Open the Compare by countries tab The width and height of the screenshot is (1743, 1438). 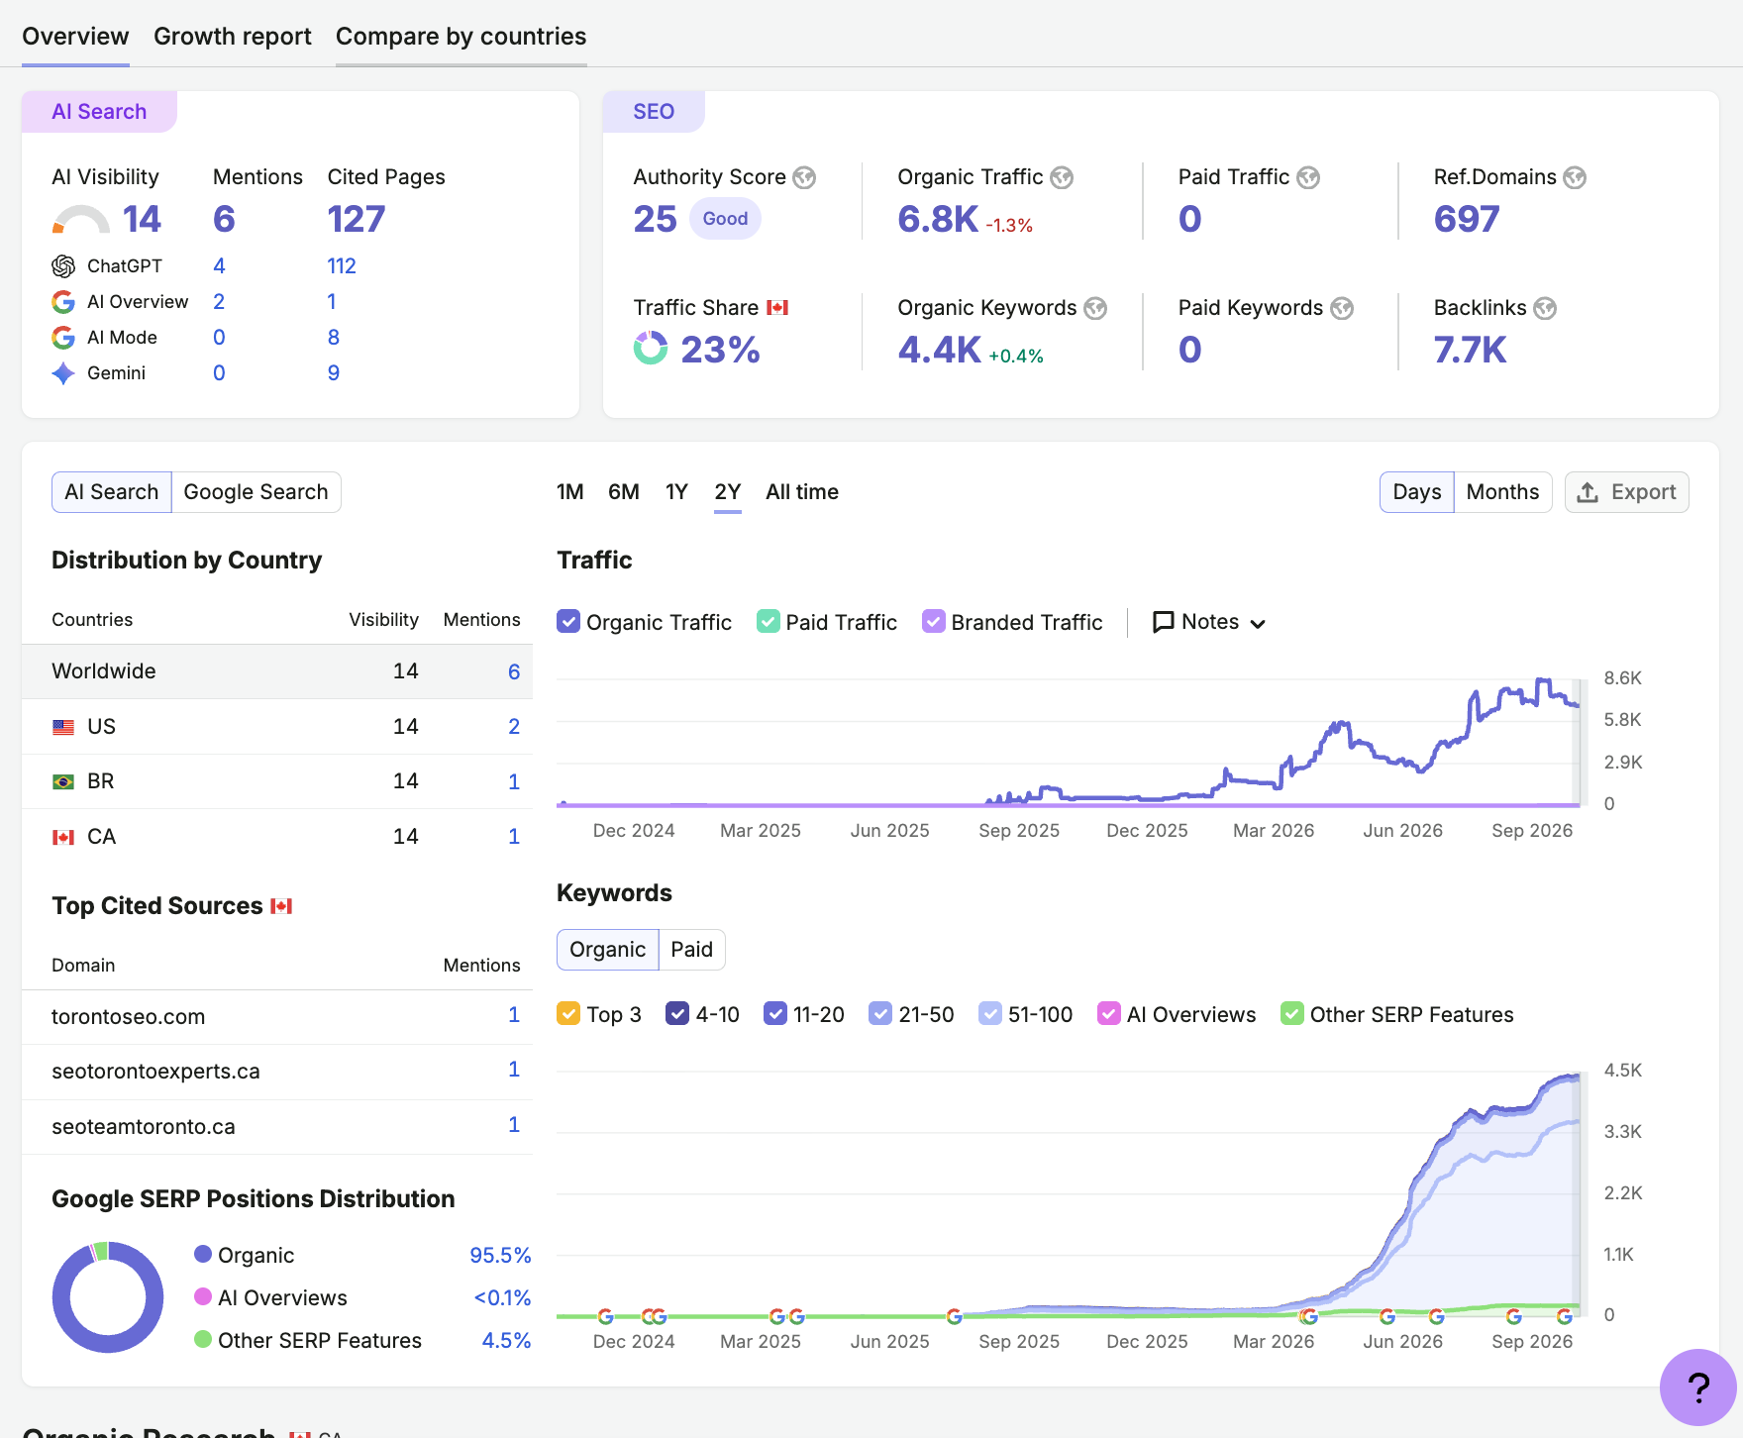click(461, 37)
